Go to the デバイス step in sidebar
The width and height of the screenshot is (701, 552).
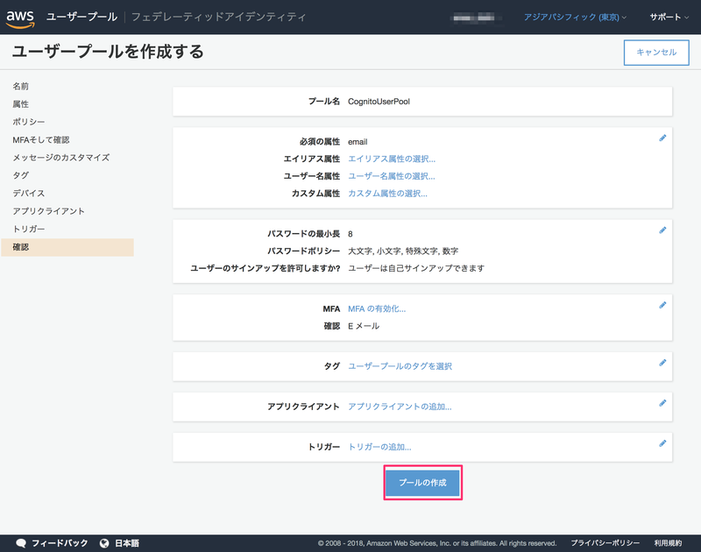pos(29,193)
